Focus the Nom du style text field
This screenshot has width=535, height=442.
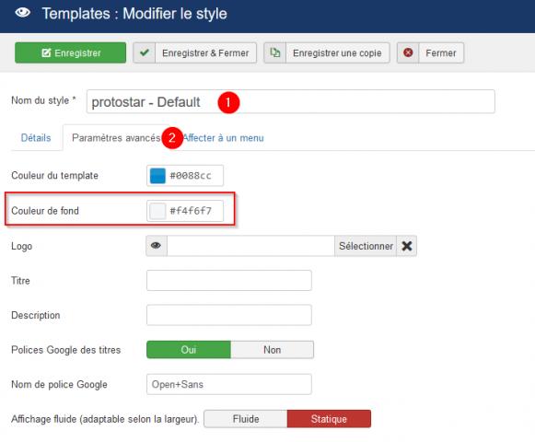[x=291, y=101]
